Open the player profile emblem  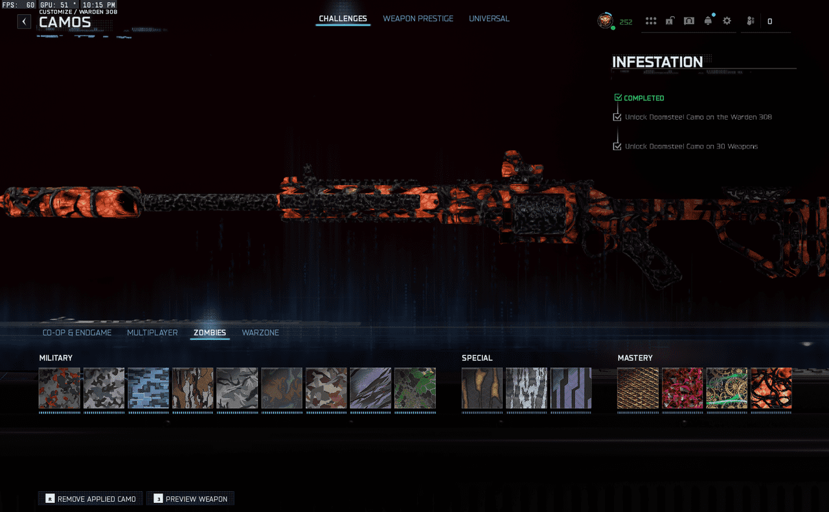tap(605, 21)
